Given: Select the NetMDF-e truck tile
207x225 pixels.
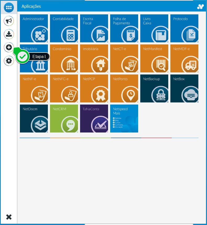Looking at the screenshot, I should point(184,58).
